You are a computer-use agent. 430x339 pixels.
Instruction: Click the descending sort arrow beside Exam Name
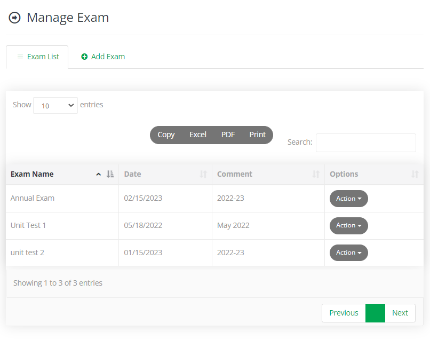pyautogui.click(x=109, y=174)
